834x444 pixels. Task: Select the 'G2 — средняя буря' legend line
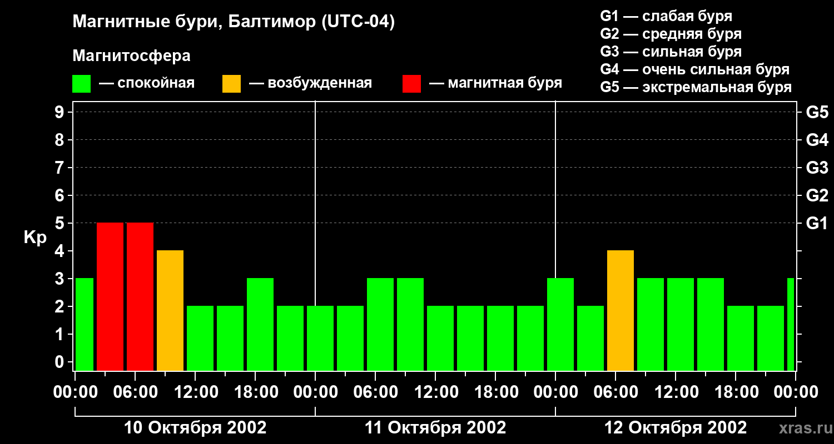[671, 34]
